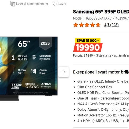Show next product image with arrow button
Image resolution: width=129 pixels, height=129 pixels.
click(x=63, y=72)
